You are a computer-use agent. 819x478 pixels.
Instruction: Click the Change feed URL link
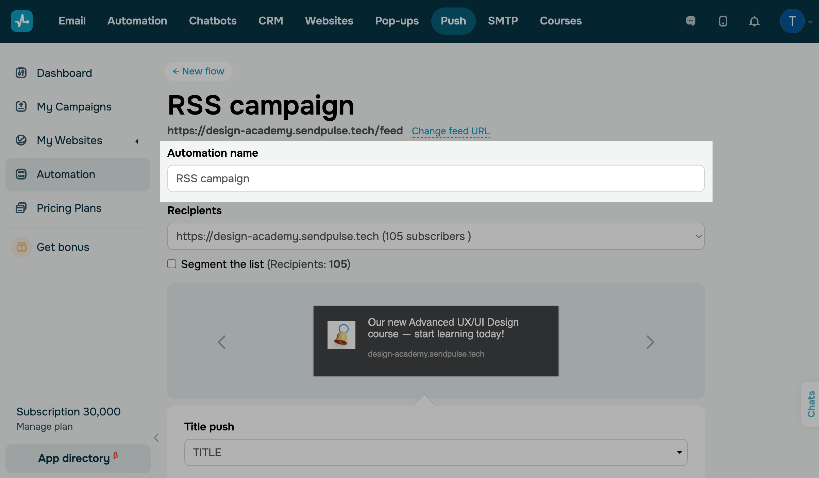click(450, 131)
